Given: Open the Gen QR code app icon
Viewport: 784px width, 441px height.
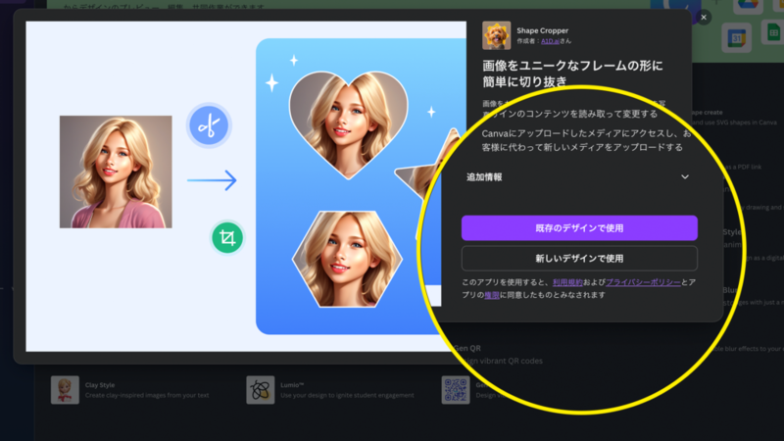Looking at the screenshot, I should click(x=456, y=390).
